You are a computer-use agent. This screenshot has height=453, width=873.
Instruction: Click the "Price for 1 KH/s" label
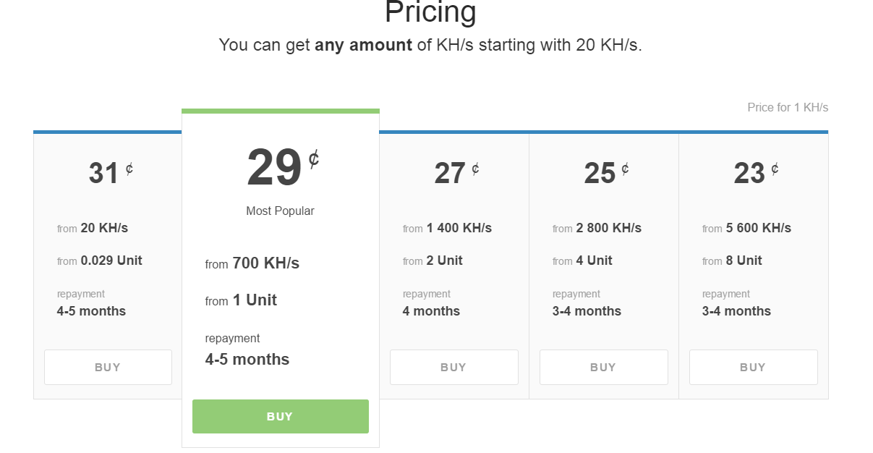787,108
